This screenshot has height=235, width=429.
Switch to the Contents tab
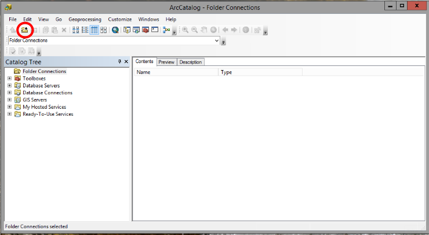pos(144,61)
